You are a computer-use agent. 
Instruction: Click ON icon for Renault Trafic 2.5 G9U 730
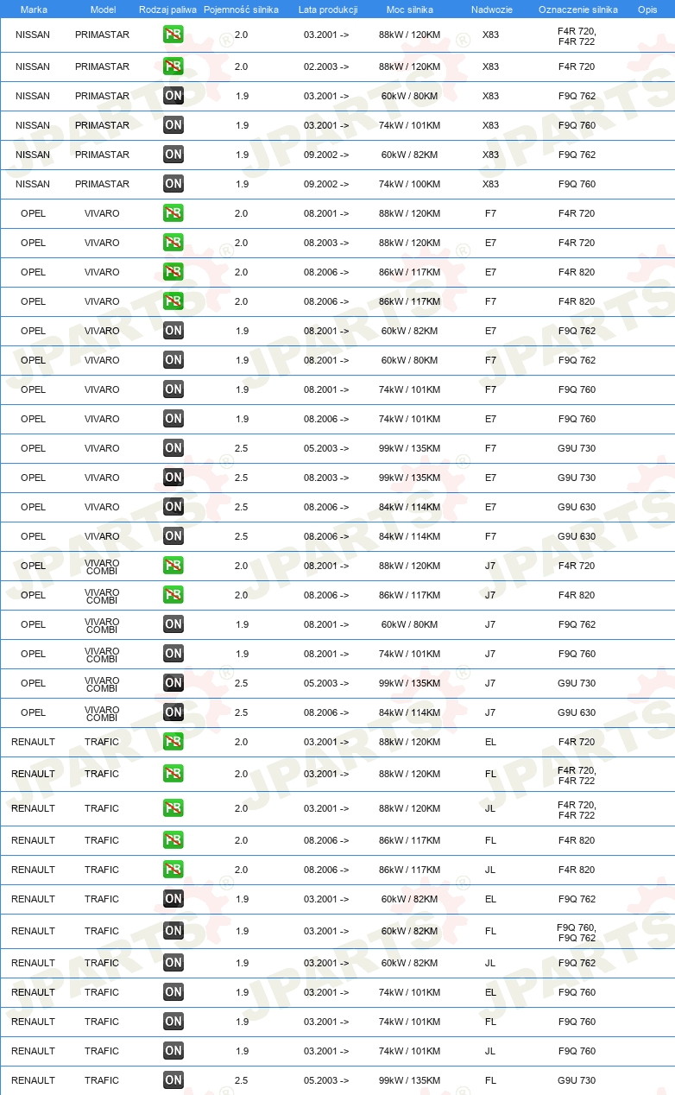173,1080
